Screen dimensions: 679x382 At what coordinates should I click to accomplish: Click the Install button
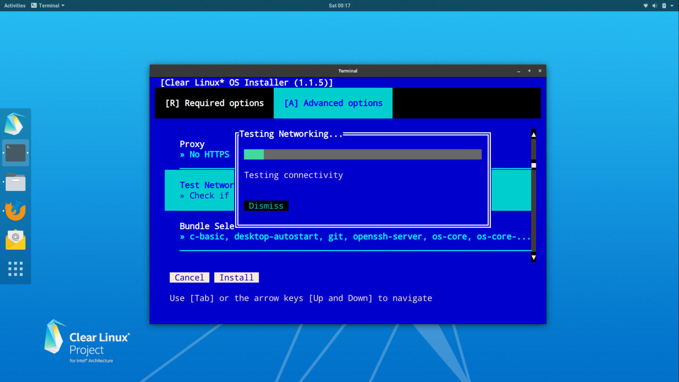click(x=236, y=277)
